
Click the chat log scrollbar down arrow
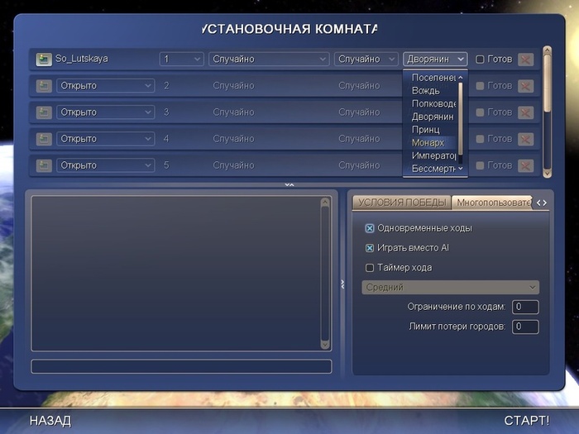point(325,345)
